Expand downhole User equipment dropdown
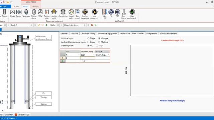The width and height of the screenshot is (214, 120). (95, 14)
